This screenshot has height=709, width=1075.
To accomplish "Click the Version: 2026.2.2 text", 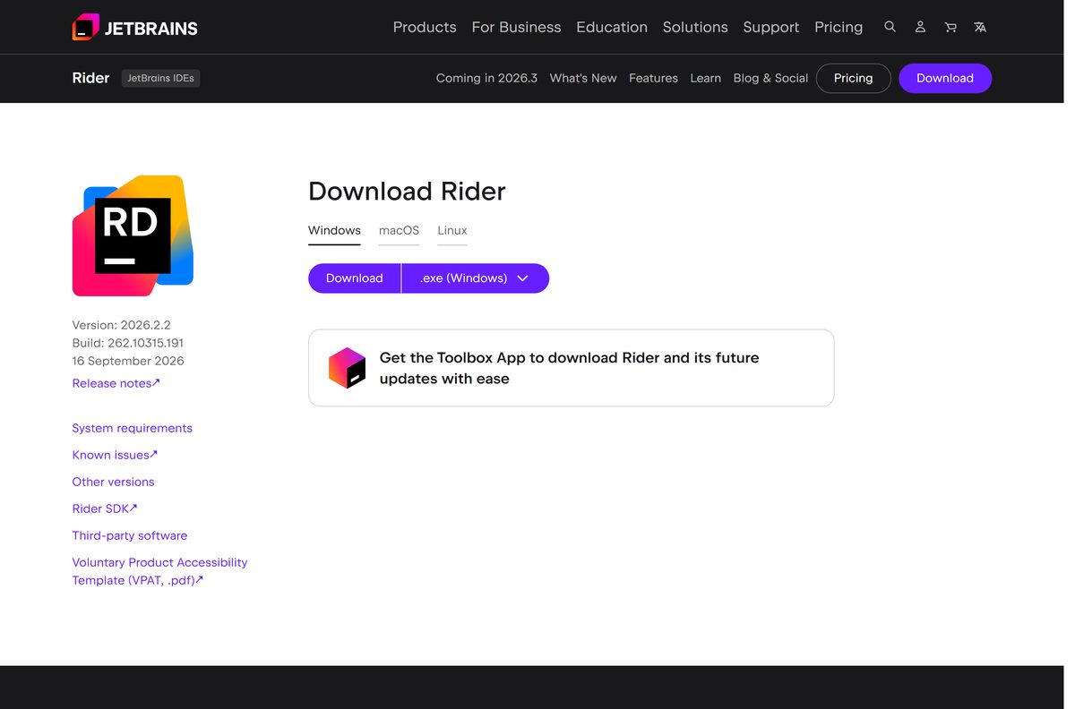I will click(x=121, y=325).
